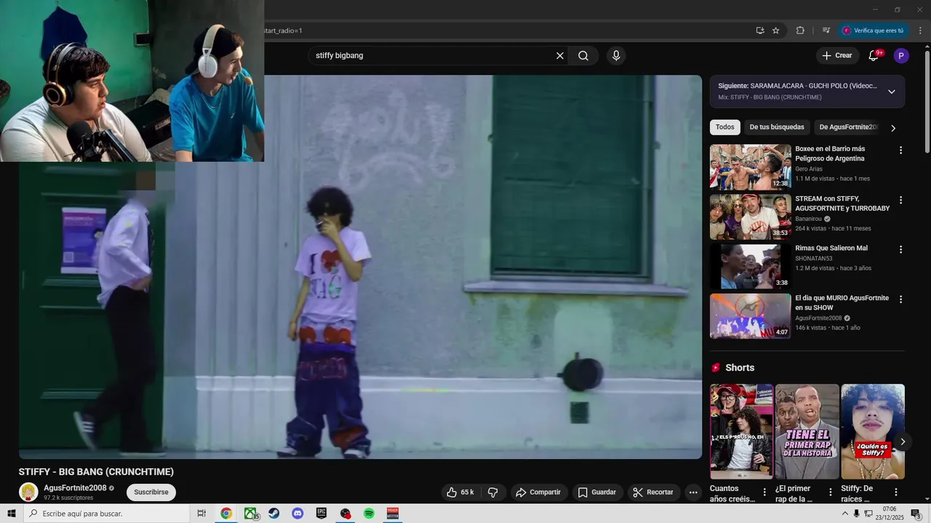This screenshot has height=523, width=931.
Task: Open Chrome media controls icon
Action: click(826, 31)
